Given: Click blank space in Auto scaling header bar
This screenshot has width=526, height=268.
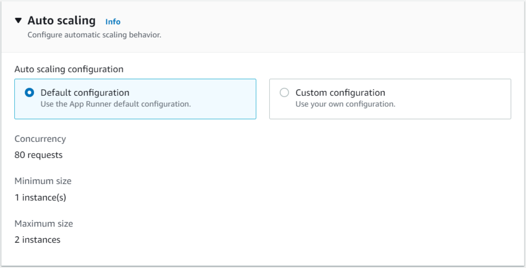Looking at the screenshot, I should click(x=334, y=26).
